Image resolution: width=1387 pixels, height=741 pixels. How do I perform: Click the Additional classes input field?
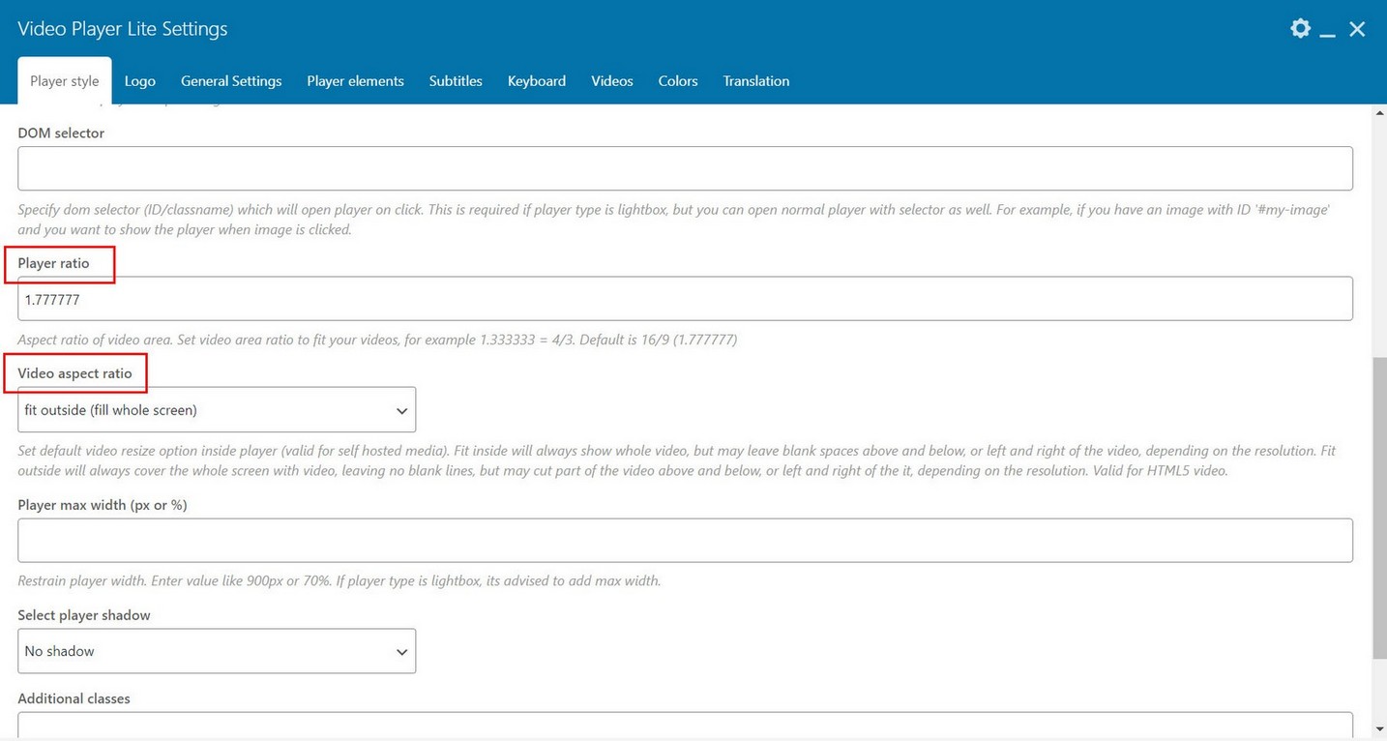(x=685, y=725)
